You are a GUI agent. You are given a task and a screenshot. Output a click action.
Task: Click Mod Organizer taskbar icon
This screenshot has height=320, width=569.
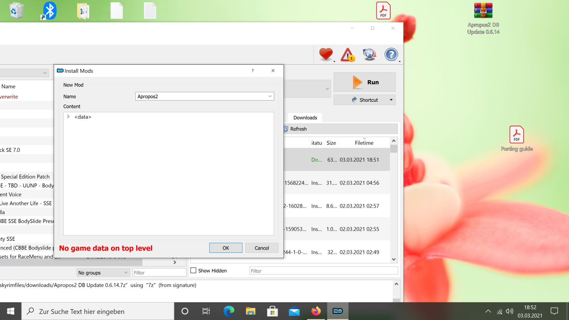[x=338, y=311]
